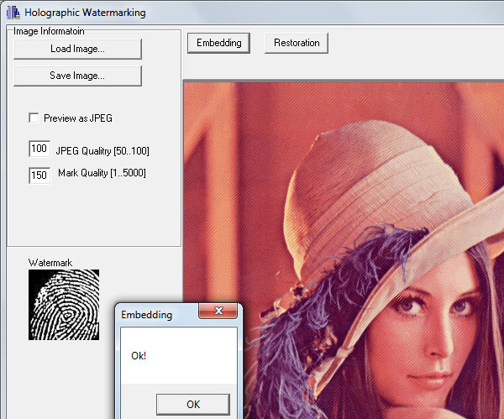Select the Mark Quality input field

(x=39, y=175)
